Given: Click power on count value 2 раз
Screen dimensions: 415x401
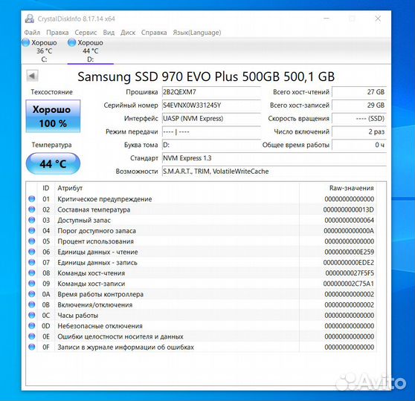Looking at the screenshot, I should (359, 131).
